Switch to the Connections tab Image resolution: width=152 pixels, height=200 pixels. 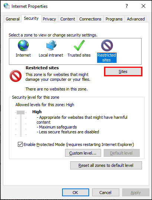coord(90,19)
